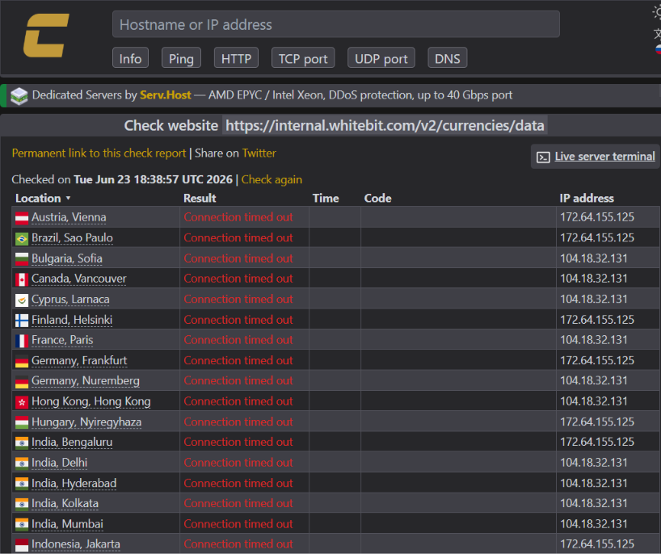Open the Info check tab
The width and height of the screenshot is (661, 554).
[x=130, y=57]
